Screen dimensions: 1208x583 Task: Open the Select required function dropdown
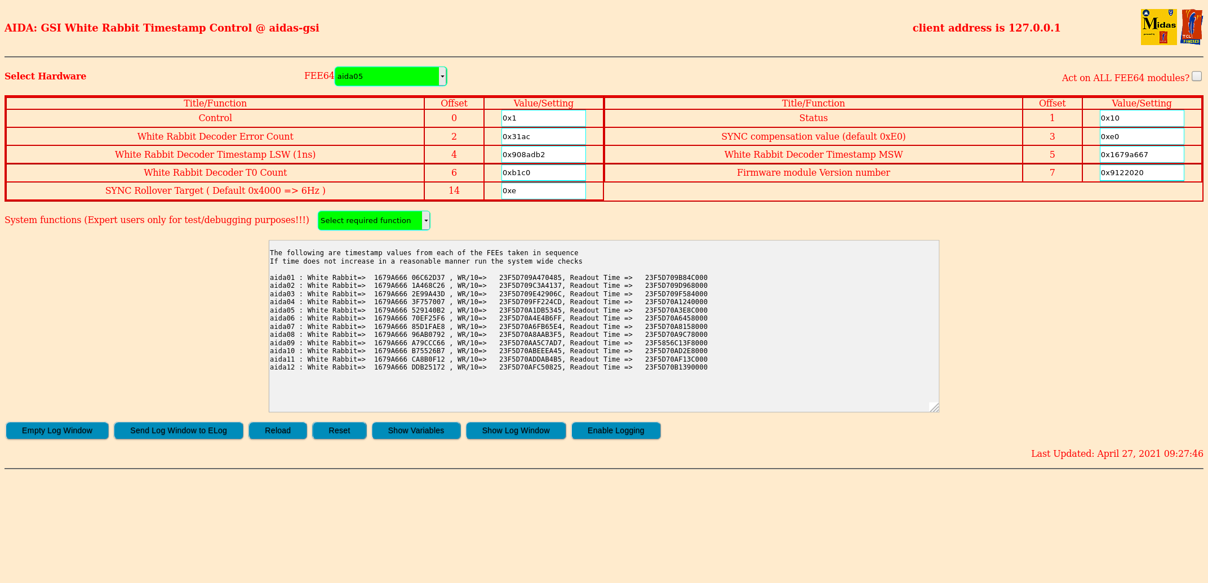point(374,220)
